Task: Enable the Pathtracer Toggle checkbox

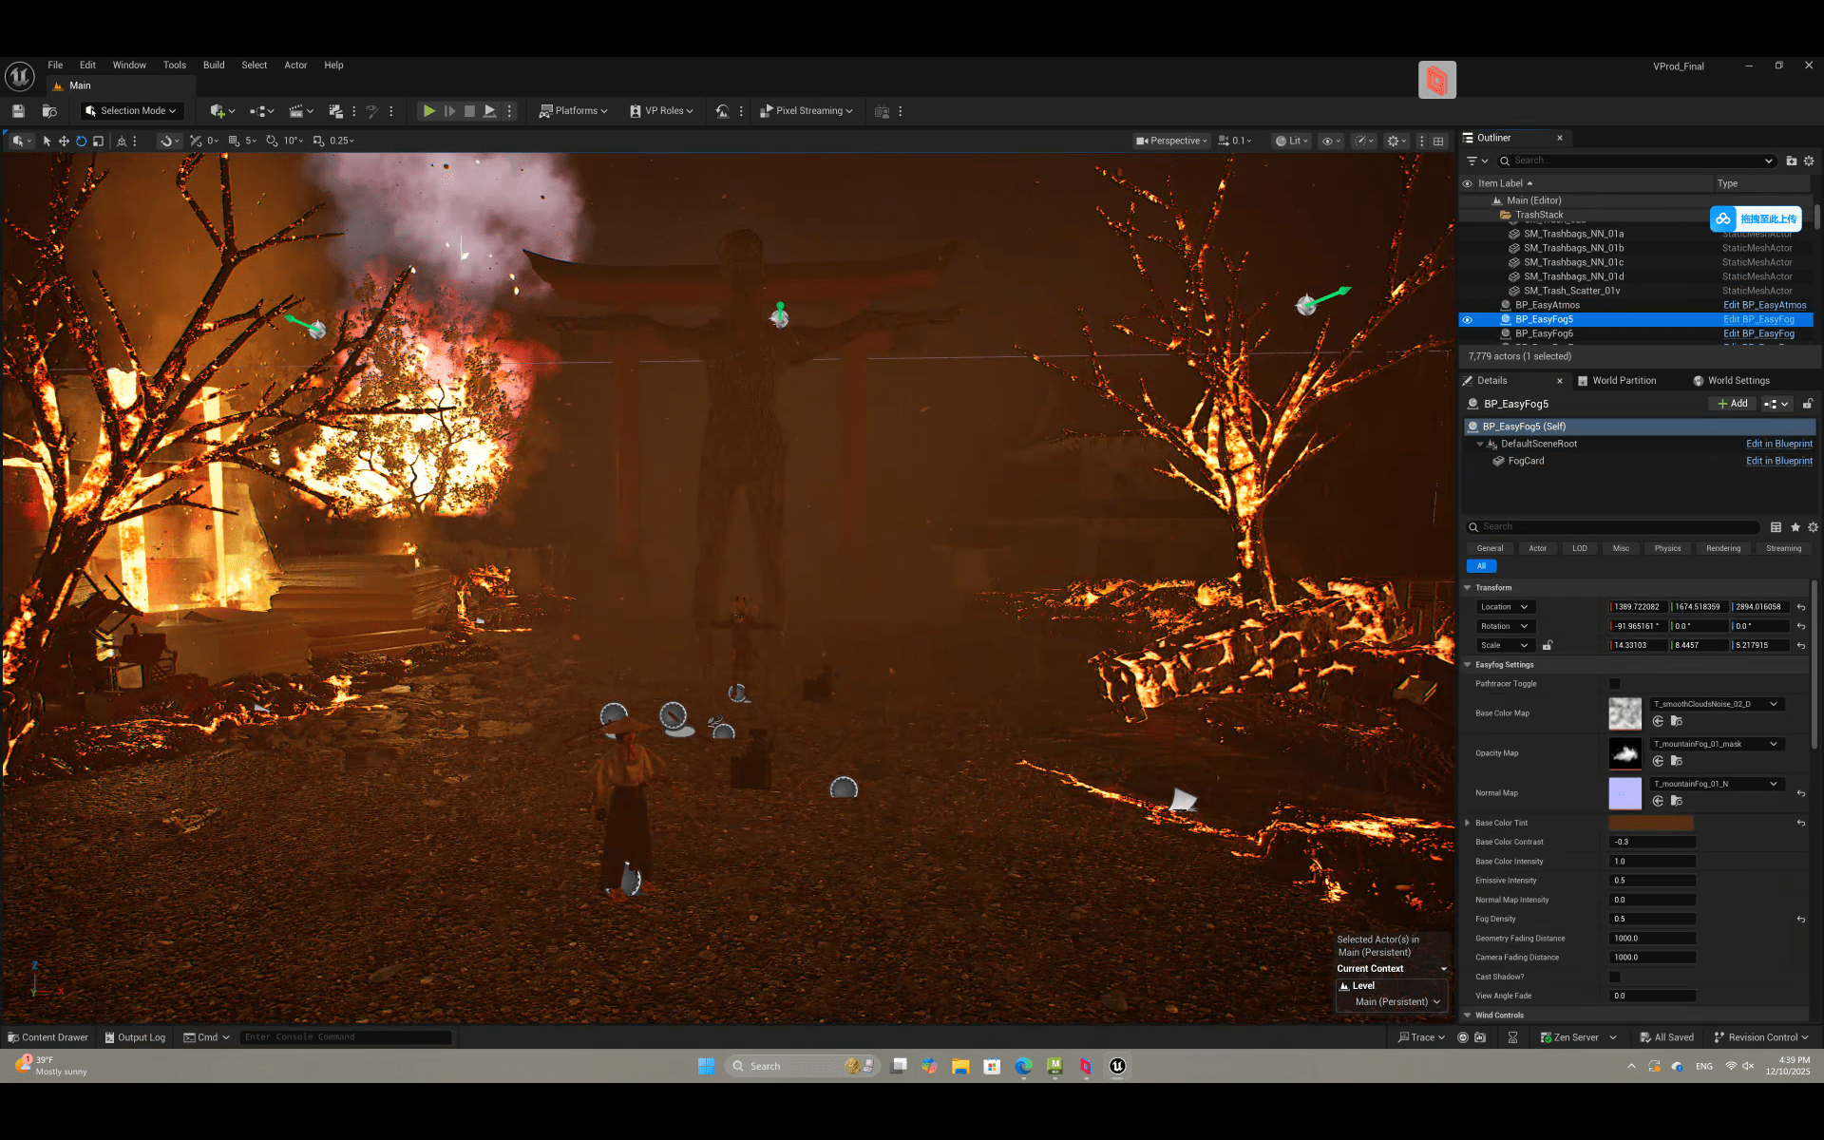Action: (1614, 684)
